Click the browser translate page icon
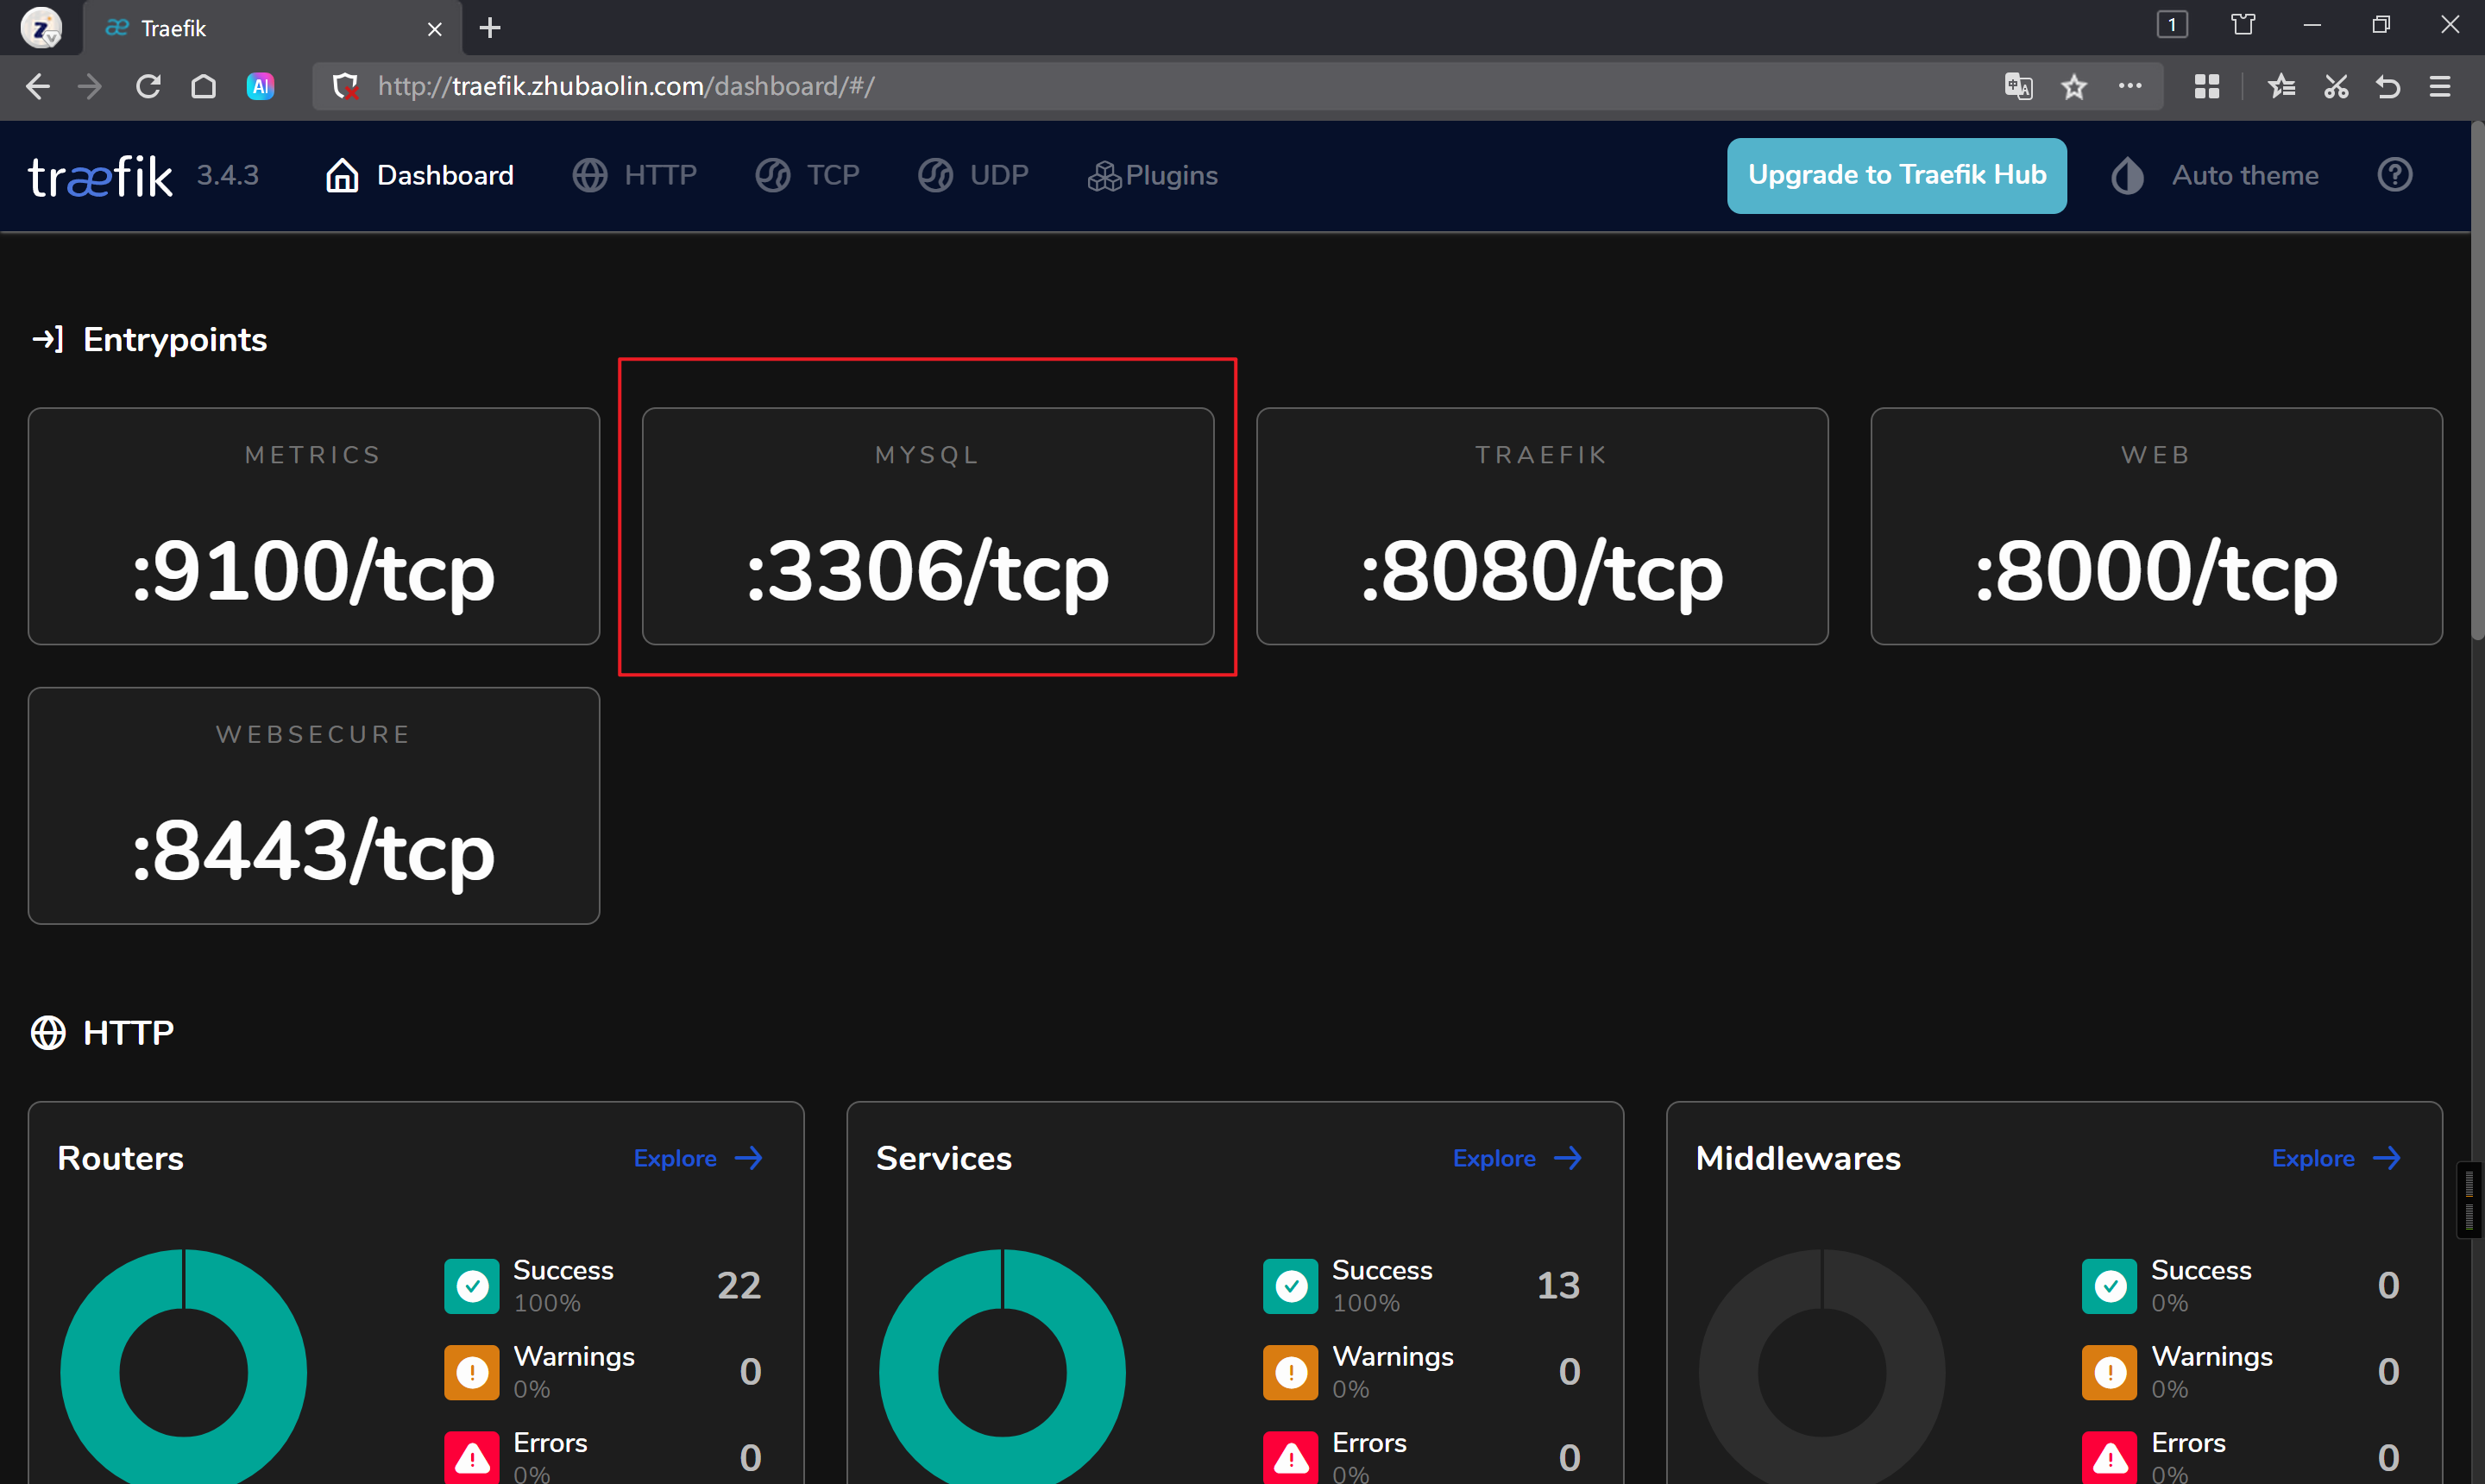Viewport: 2485px width, 1484px height. [2018, 86]
